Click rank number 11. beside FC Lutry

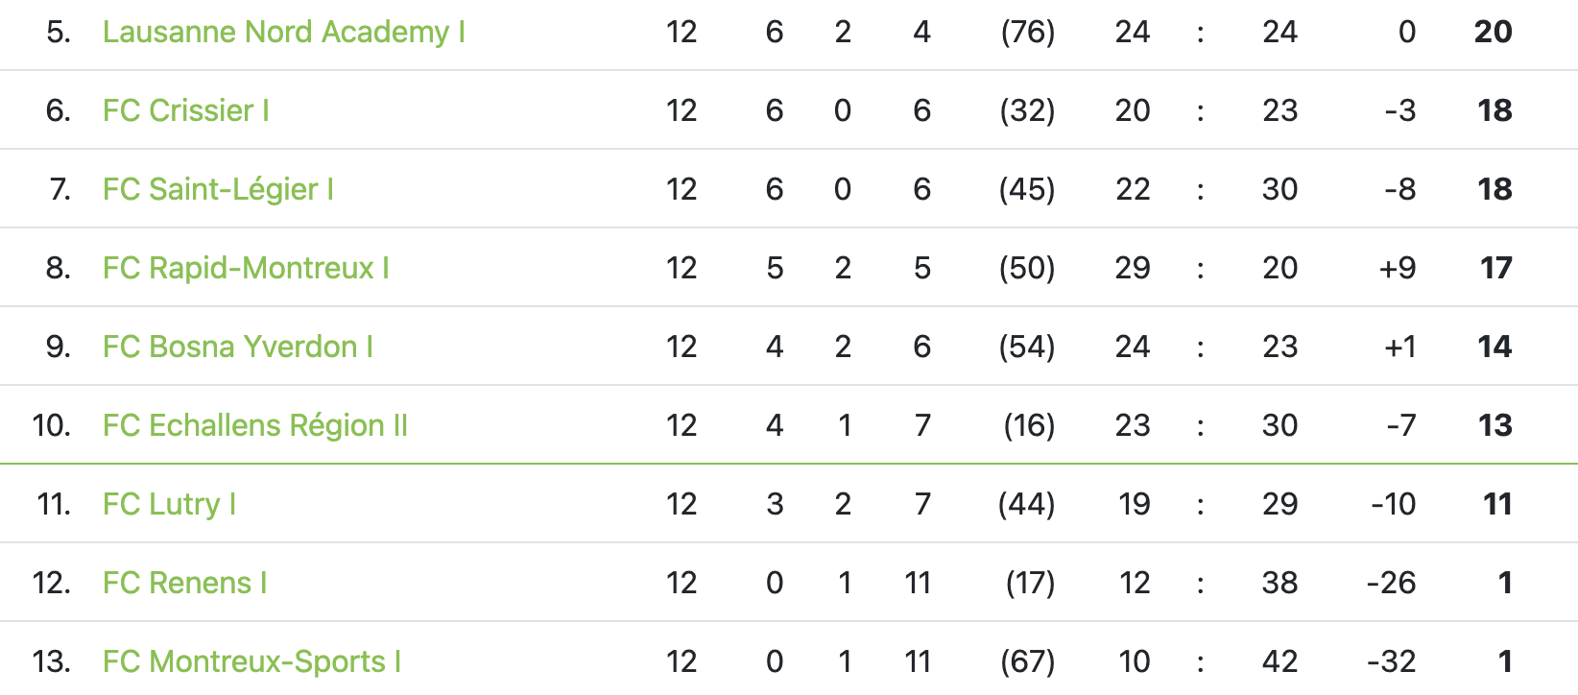(54, 505)
